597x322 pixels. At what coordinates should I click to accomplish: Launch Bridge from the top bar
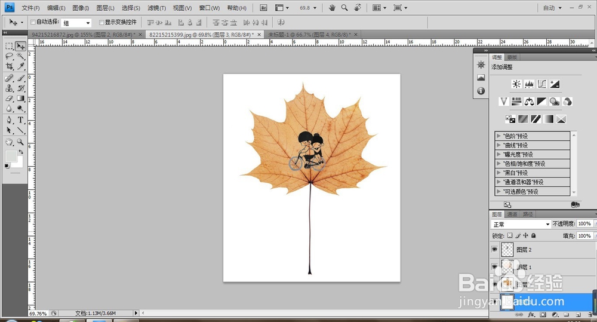point(263,8)
